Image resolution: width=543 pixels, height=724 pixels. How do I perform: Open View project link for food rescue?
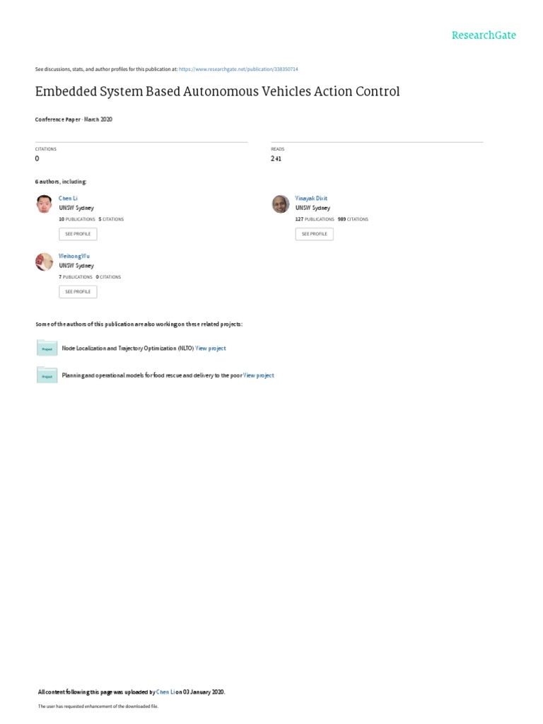point(259,375)
